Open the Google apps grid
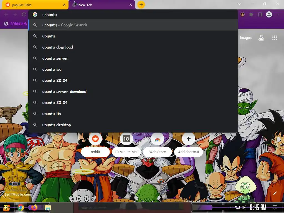This screenshot has width=284, height=213. tap(275, 38)
